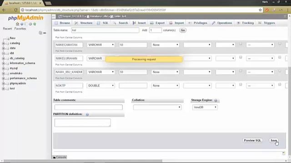The width and height of the screenshot is (291, 163).
Task: Click the Preview SQL button
Action: coord(252,140)
